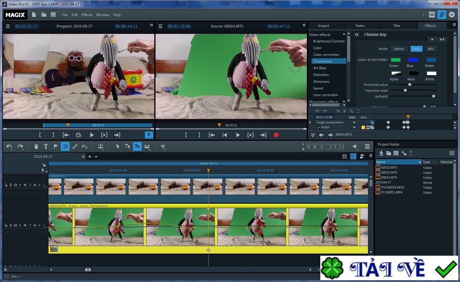
Task: Open the audio mixer icon
Action: click(367, 146)
